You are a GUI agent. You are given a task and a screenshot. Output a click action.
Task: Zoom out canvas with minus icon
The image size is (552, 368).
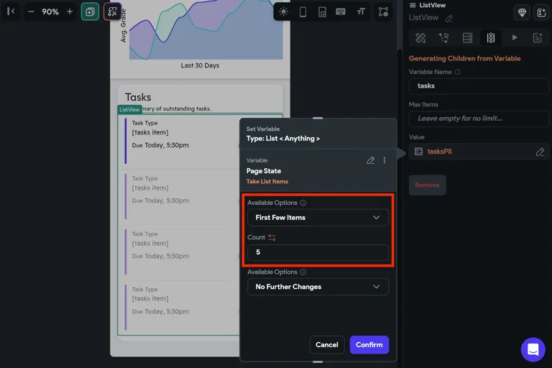click(31, 11)
